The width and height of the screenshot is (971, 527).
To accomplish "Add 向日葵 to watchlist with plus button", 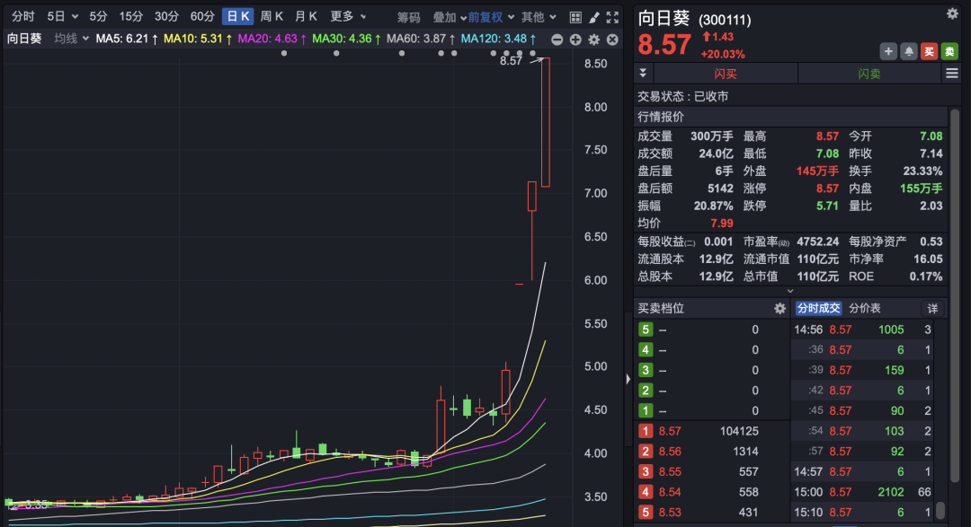I will [888, 51].
